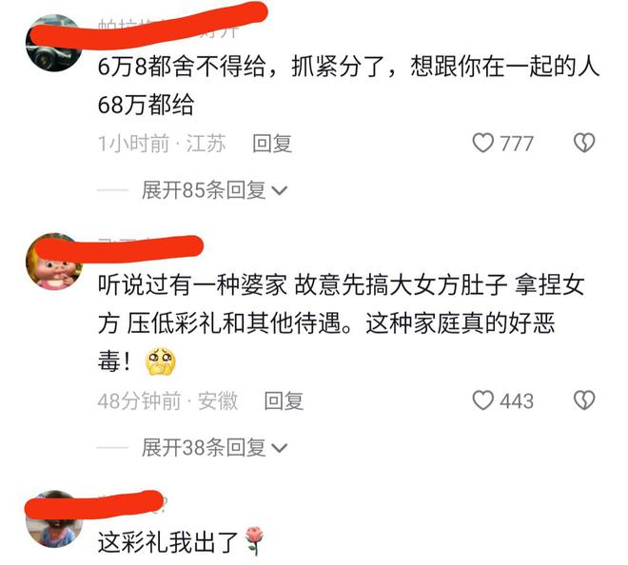Open third commenter's child photo avatar
Viewport: 628px width, 565px height.
click(x=54, y=519)
